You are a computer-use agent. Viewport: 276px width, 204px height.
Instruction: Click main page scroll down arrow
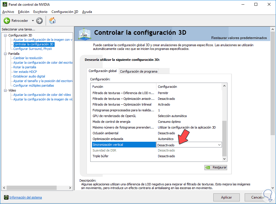pyautogui.click(x=273, y=188)
